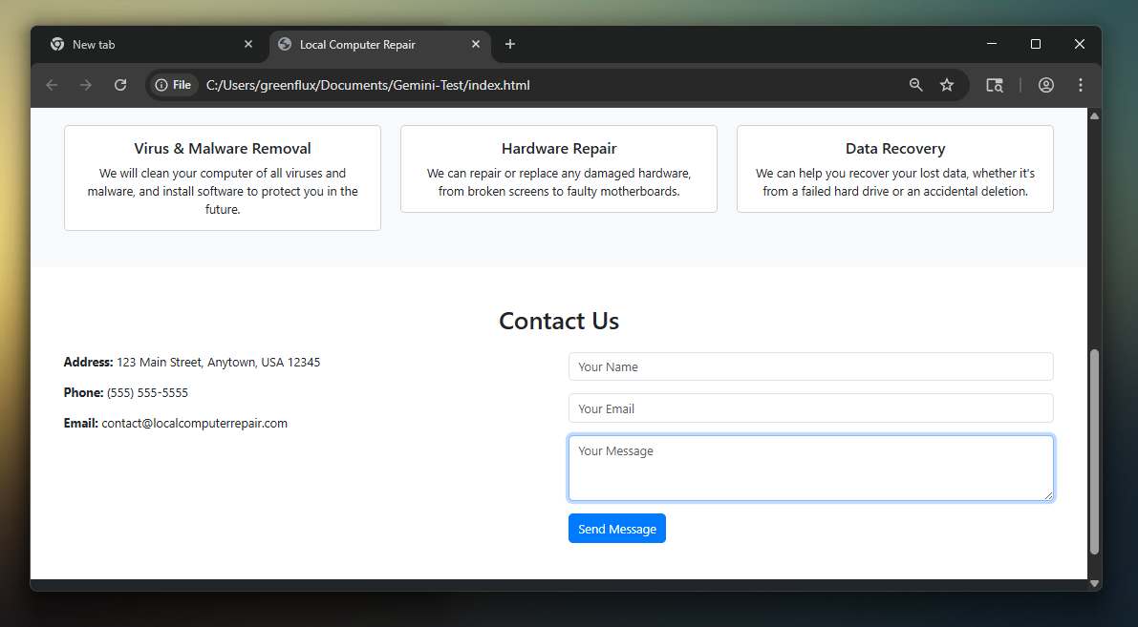Image resolution: width=1138 pixels, height=627 pixels.
Task: Open Chrome three-dot menu
Action: click(x=1081, y=85)
